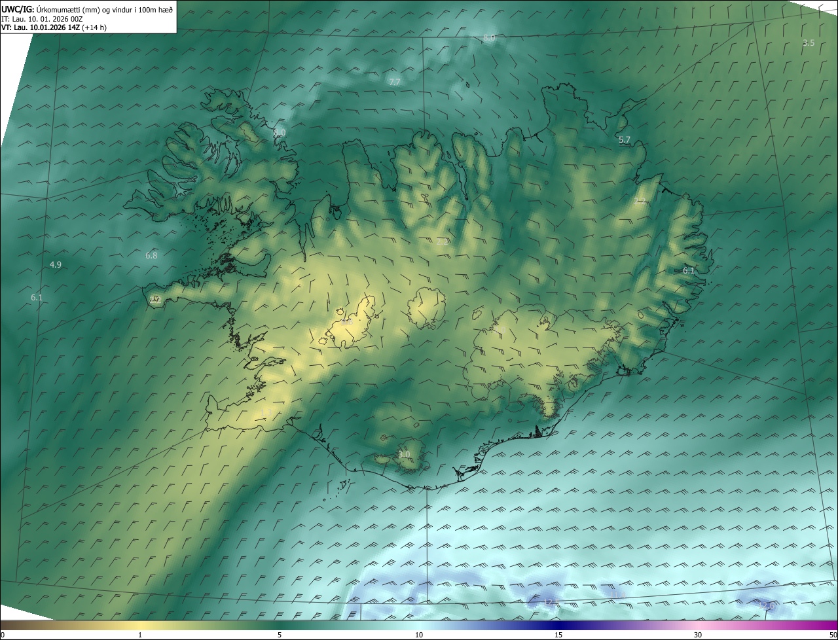Click the colour bar tick labelled 5

[280, 635]
